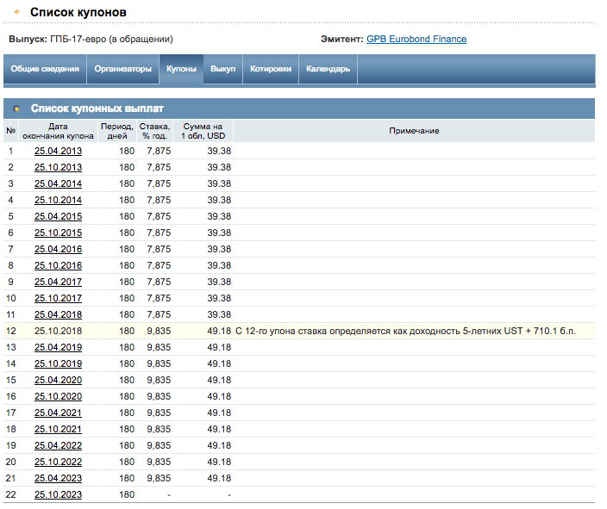Select the 7,875 rate in row 6

tap(159, 233)
